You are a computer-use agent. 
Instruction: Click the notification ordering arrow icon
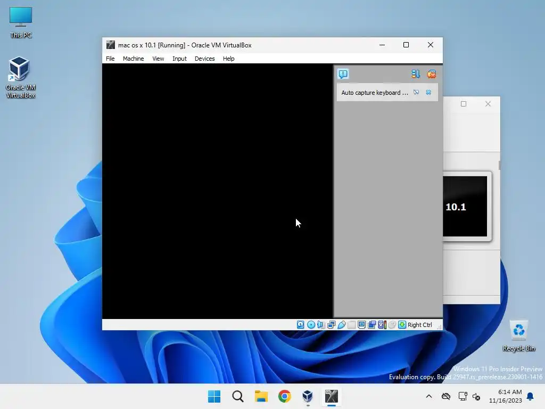click(416, 74)
